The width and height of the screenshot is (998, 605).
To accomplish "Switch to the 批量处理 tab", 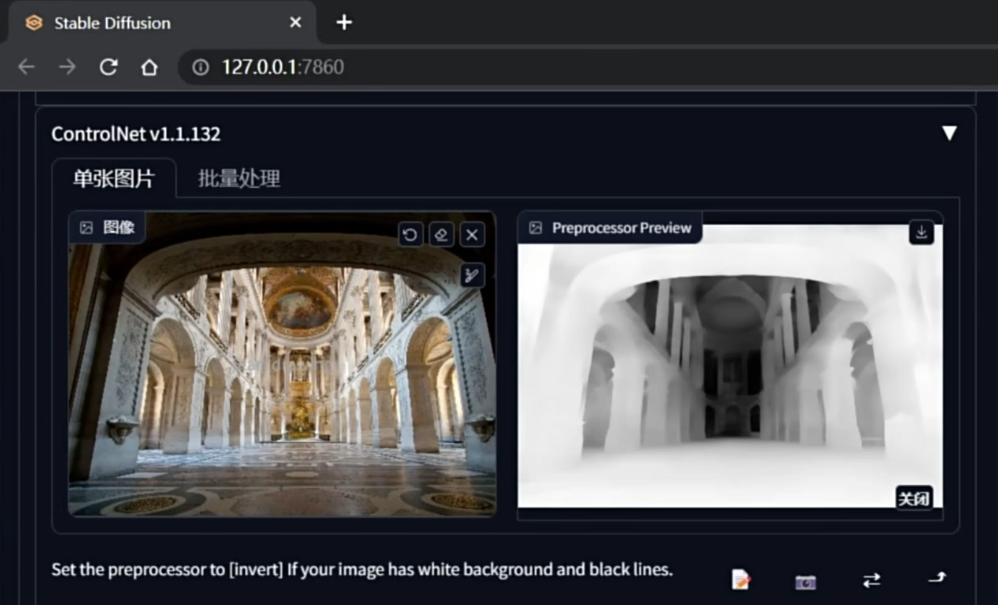I will [x=239, y=179].
